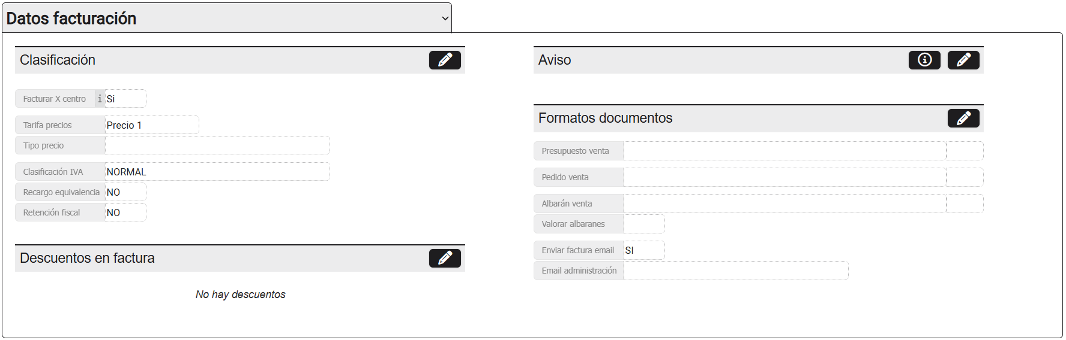Click the Aviso section heading
Image resolution: width=1066 pixels, height=340 pixels.
coord(555,60)
